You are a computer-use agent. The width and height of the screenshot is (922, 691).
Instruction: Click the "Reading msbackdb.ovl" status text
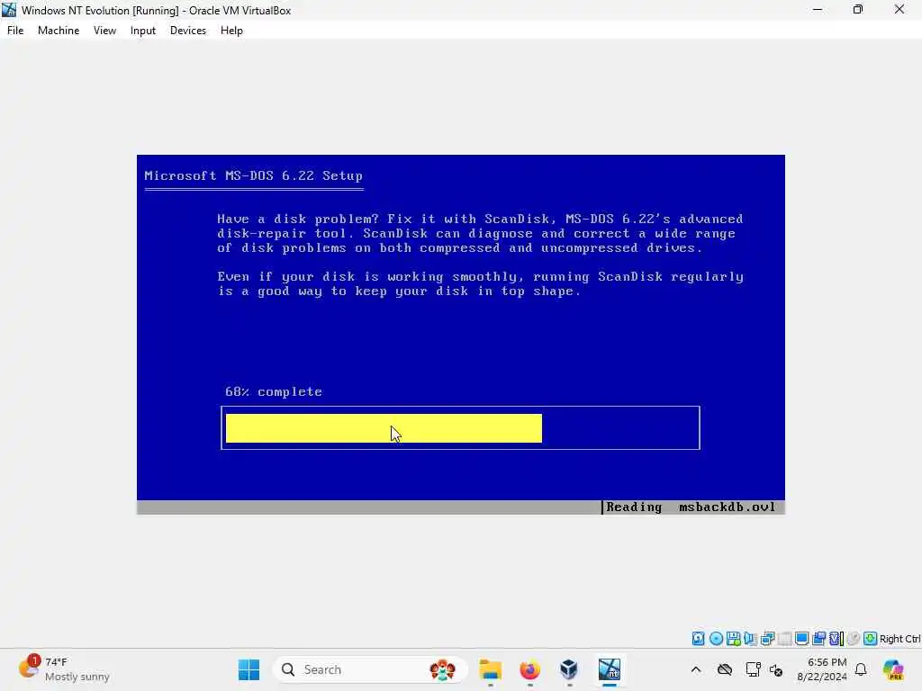pyautogui.click(x=691, y=507)
